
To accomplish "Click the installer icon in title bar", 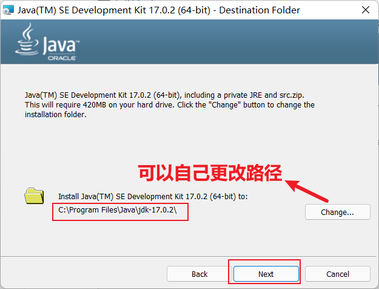I will [8, 10].
